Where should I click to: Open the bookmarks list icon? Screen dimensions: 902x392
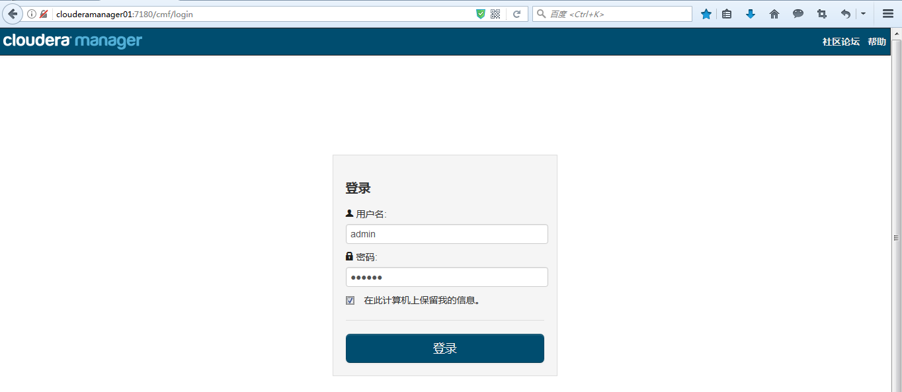[727, 14]
